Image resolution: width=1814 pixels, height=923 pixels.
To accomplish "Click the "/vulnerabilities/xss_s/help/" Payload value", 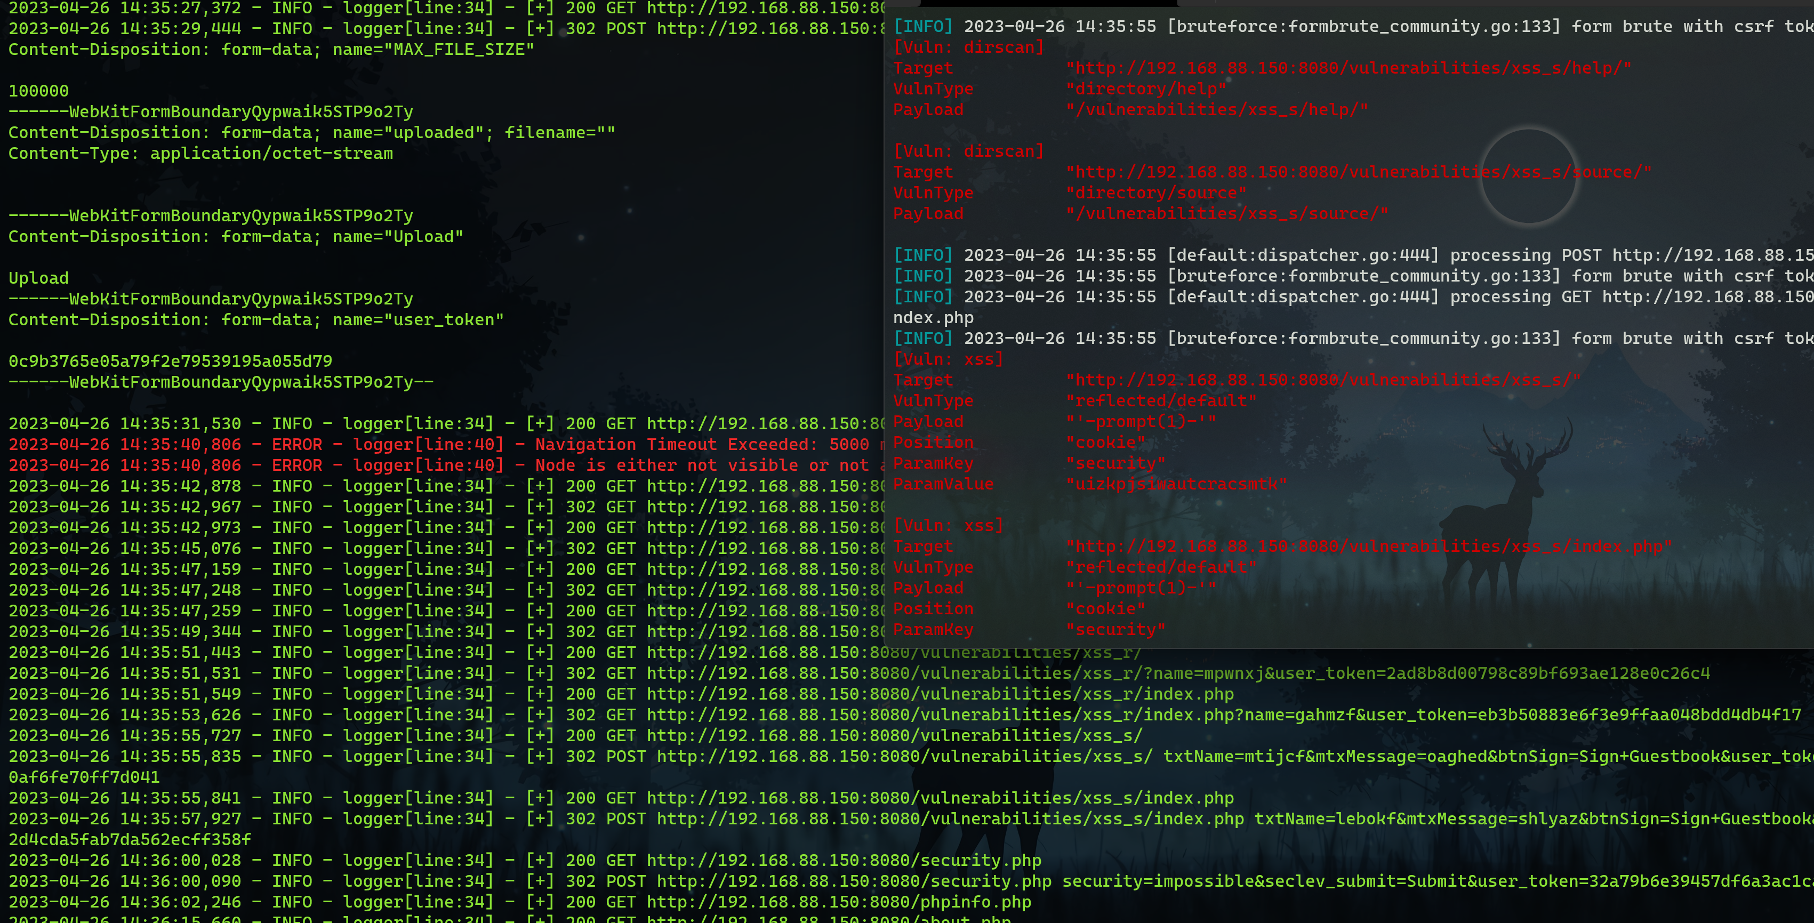I will pyautogui.click(x=1216, y=110).
